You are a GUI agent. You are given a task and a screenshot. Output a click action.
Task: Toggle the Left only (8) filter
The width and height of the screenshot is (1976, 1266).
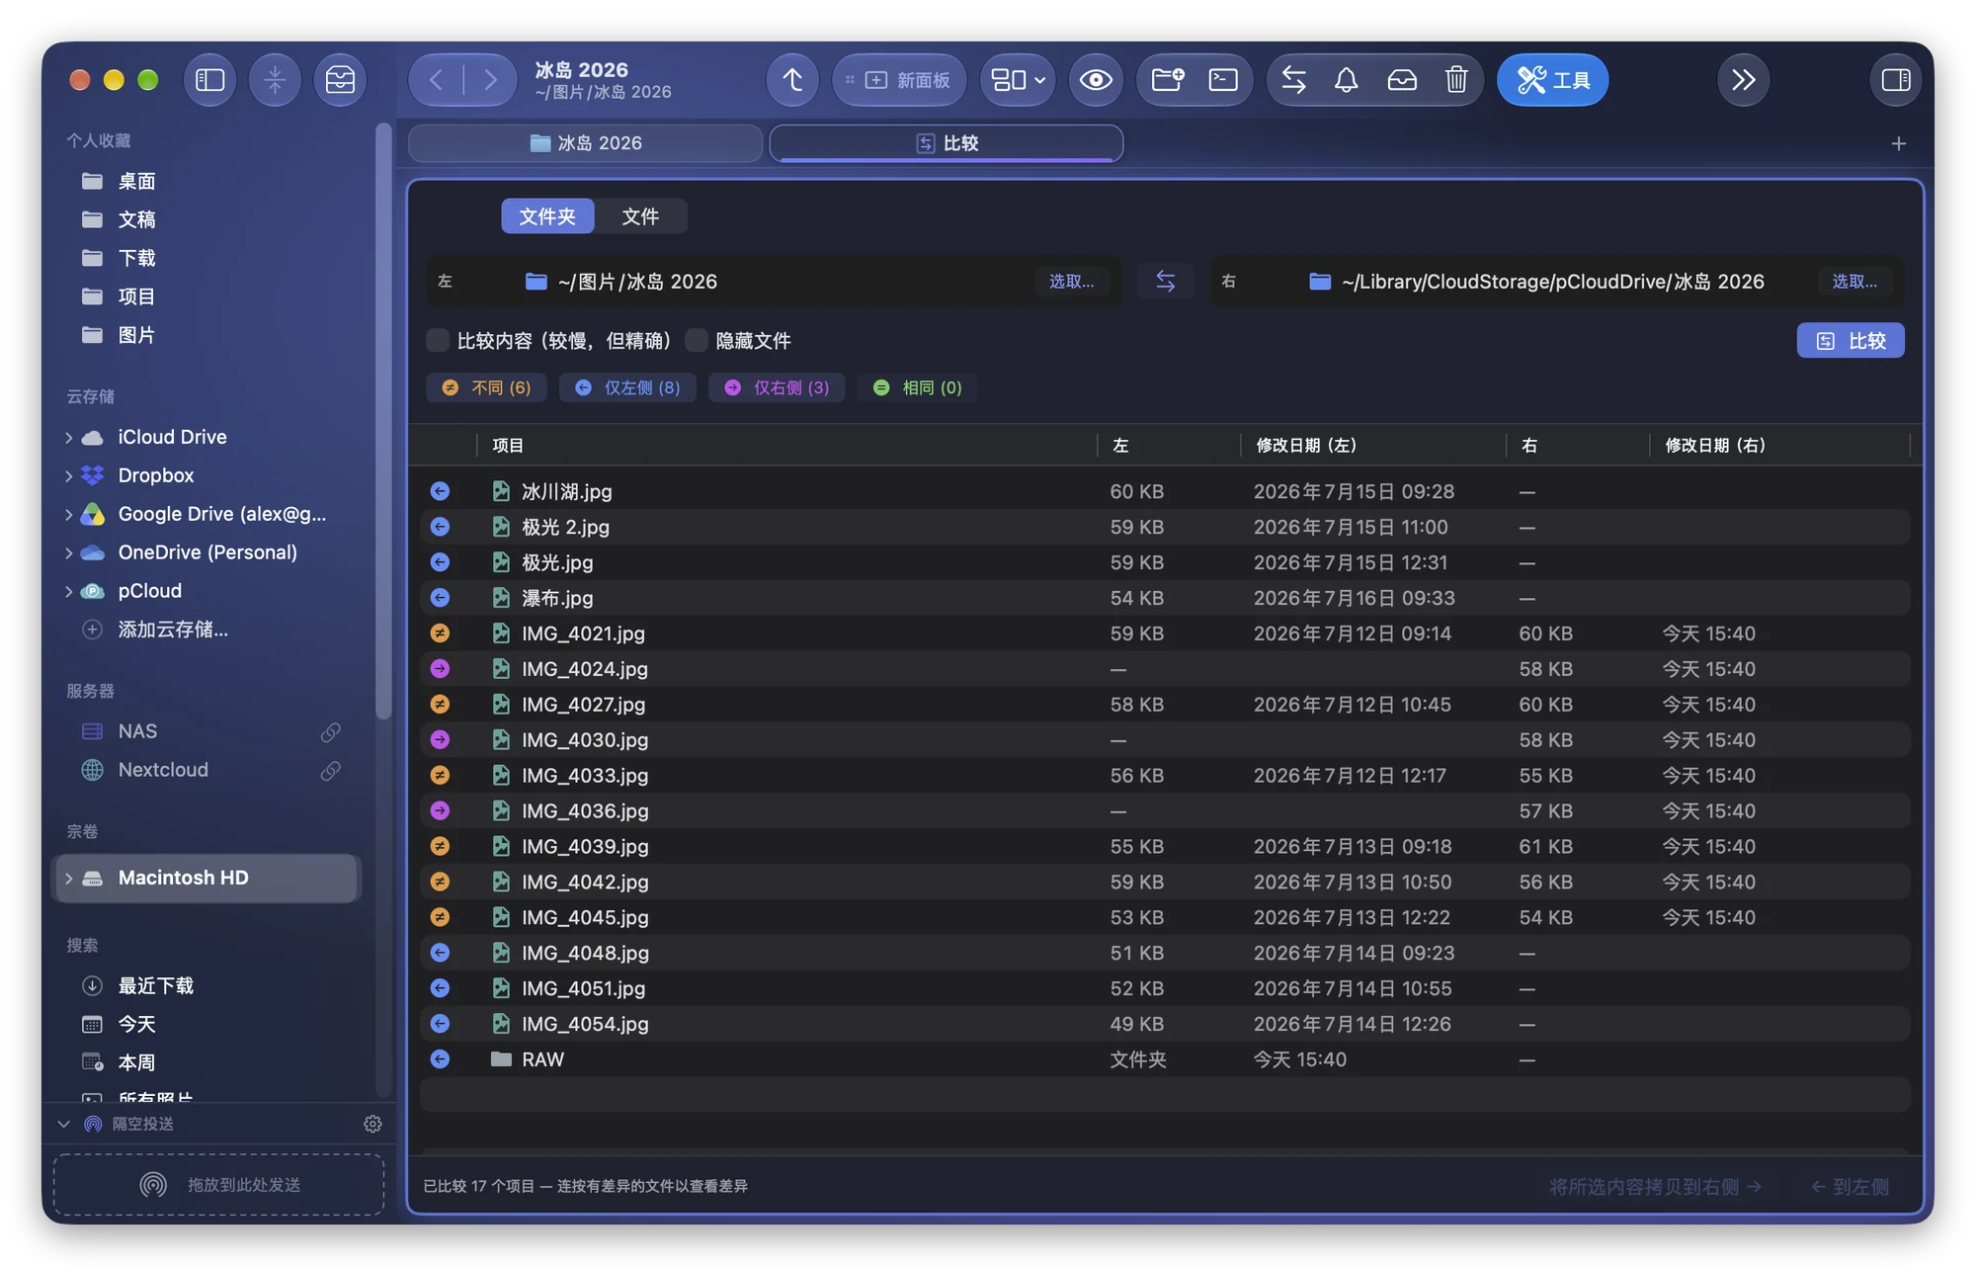click(628, 387)
